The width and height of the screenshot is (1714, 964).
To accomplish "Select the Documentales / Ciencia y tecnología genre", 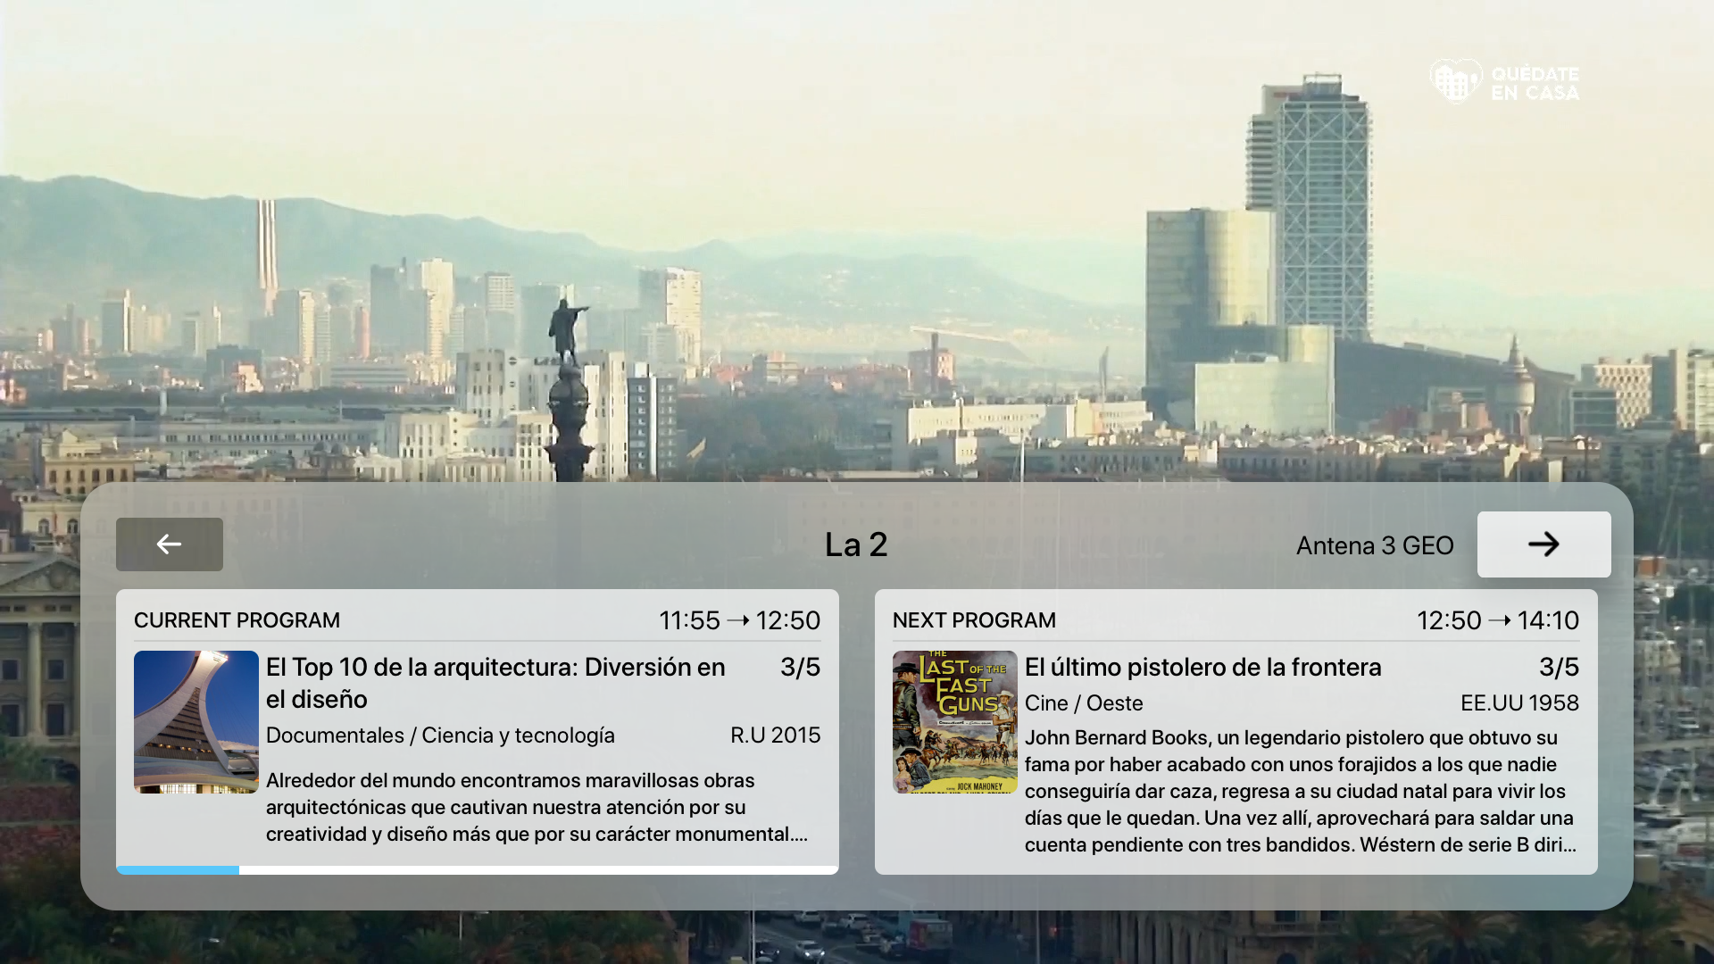I will click(x=440, y=735).
